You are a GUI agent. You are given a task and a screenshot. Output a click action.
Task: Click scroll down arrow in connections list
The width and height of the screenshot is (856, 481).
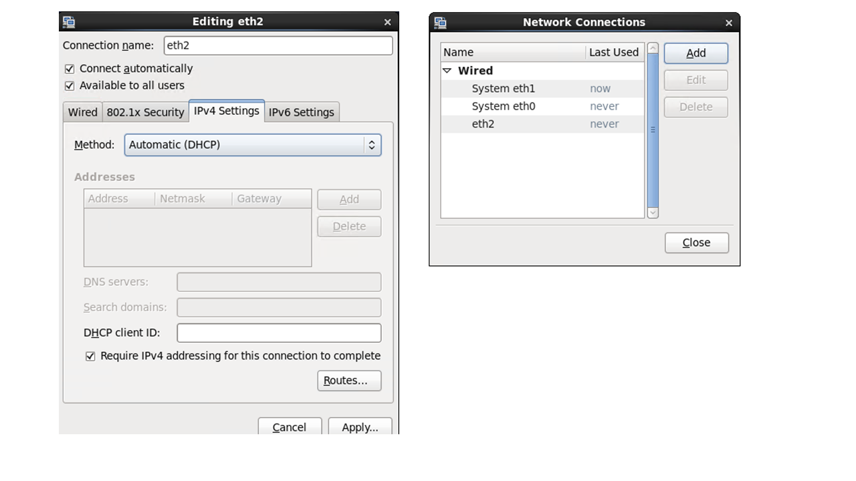coord(653,212)
